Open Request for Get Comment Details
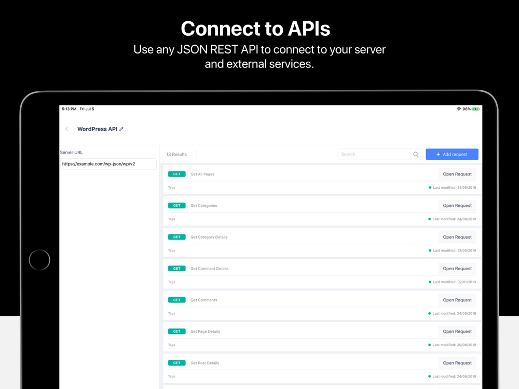 click(x=457, y=269)
